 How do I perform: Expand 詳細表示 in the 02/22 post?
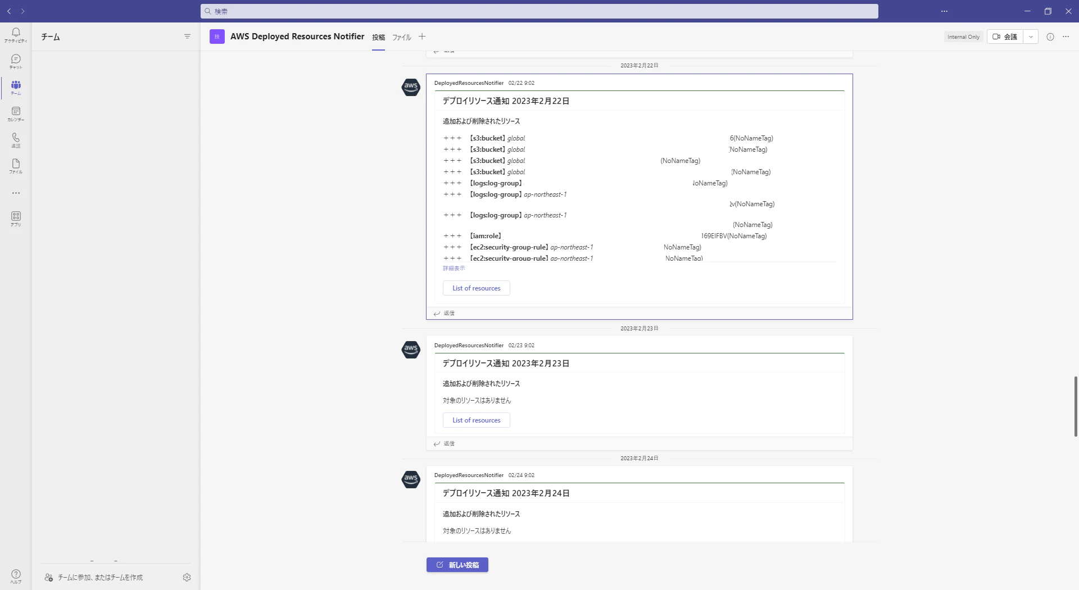point(454,269)
